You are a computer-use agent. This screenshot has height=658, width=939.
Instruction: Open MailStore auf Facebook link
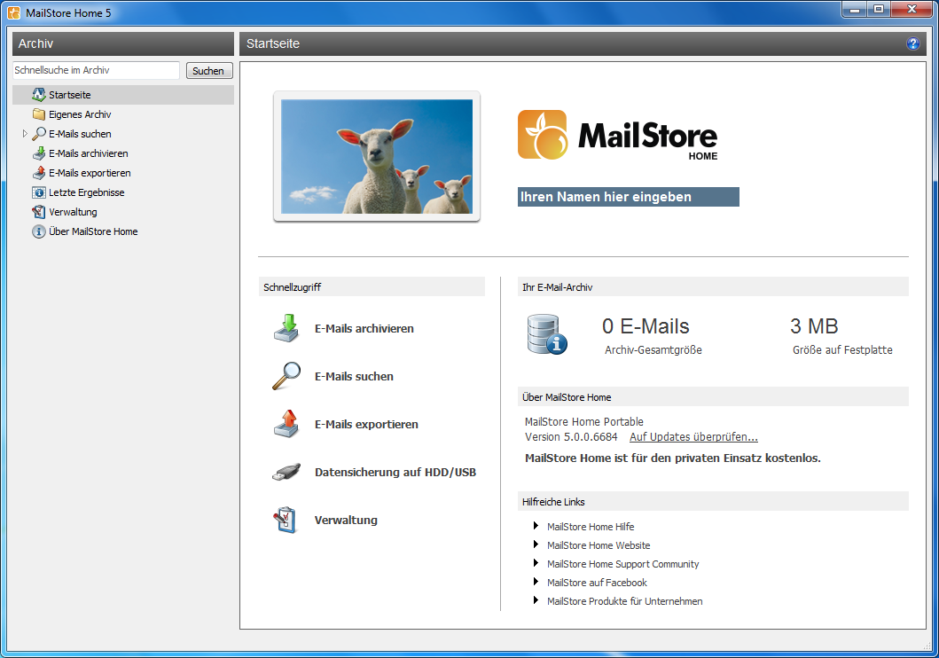click(597, 582)
